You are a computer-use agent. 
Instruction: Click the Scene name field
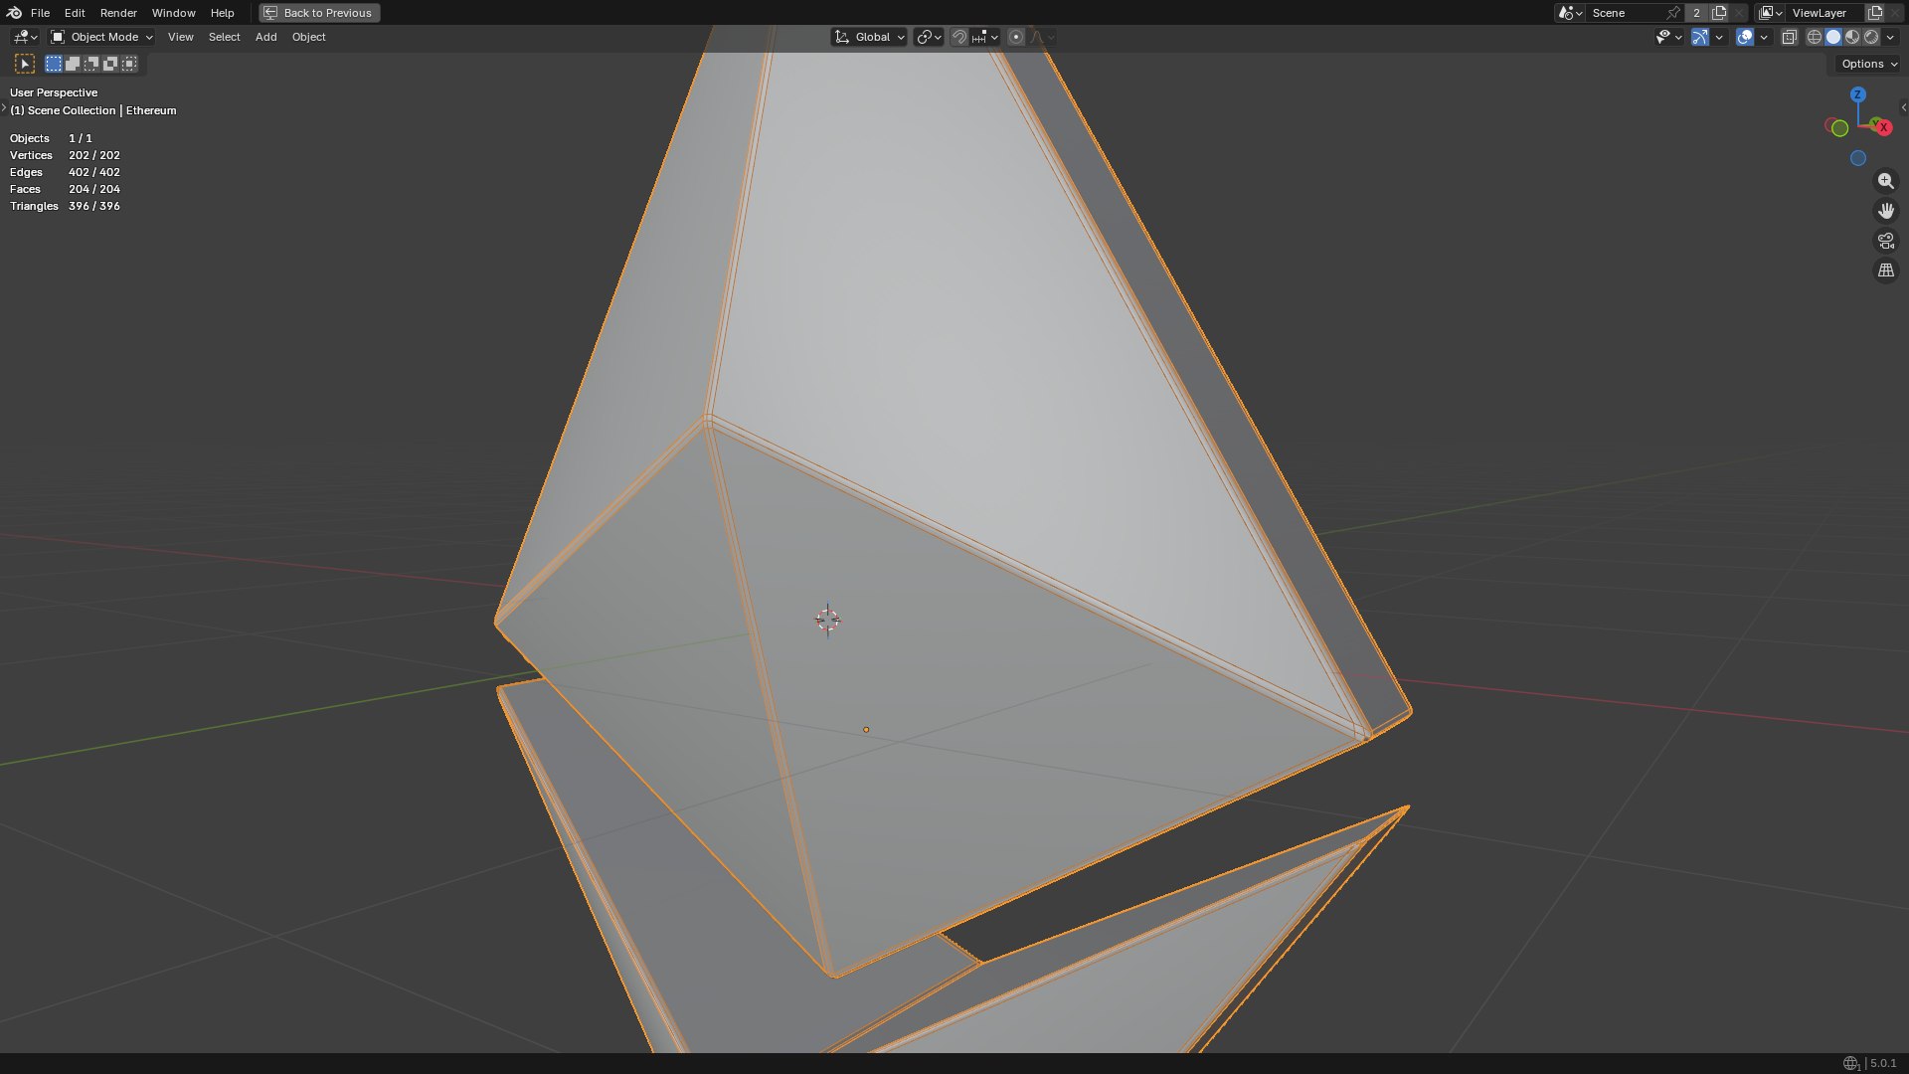tap(1625, 13)
